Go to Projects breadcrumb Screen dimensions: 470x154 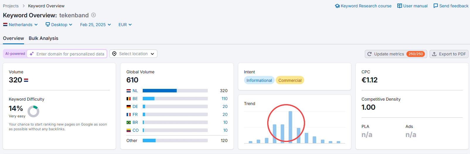click(11, 6)
